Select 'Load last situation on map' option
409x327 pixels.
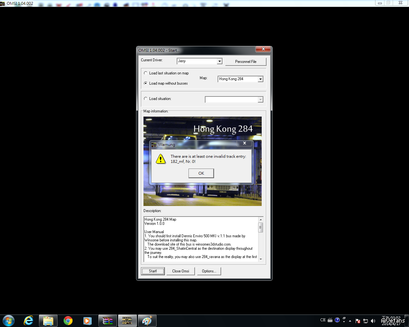146,73
